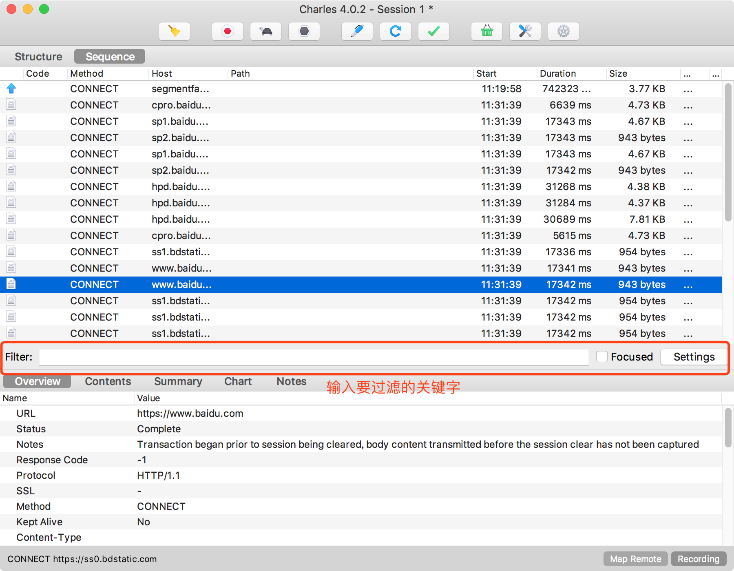Toggle the red Record button
The image size is (734, 571).
[x=228, y=31]
